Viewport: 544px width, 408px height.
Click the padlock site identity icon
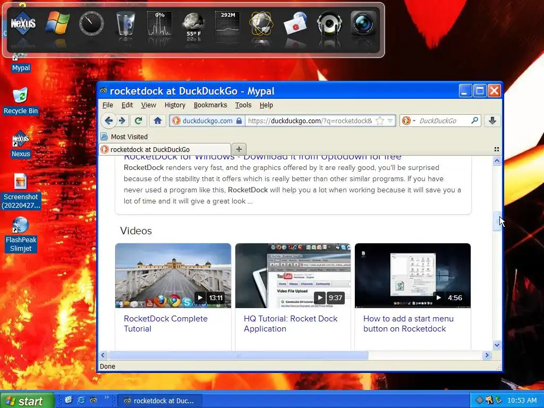coord(239,121)
